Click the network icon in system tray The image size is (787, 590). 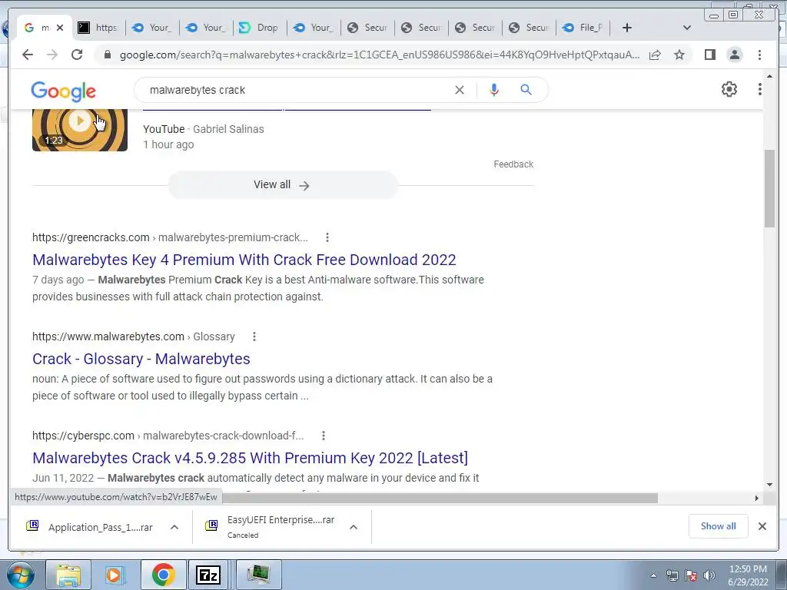click(x=672, y=575)
